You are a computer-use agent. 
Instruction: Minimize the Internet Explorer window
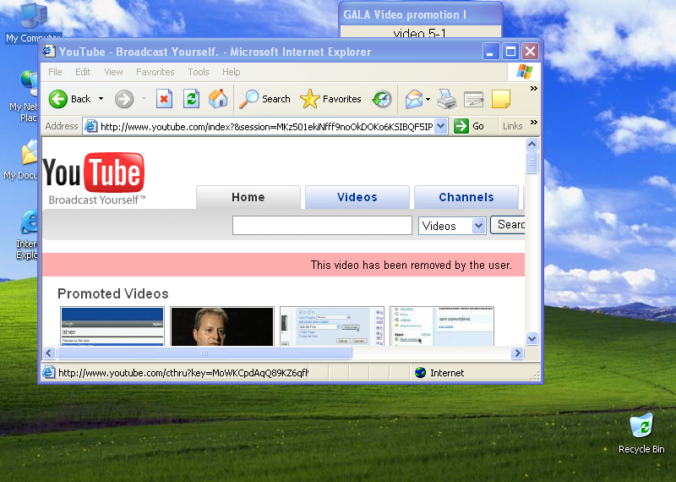click(491, 52)
